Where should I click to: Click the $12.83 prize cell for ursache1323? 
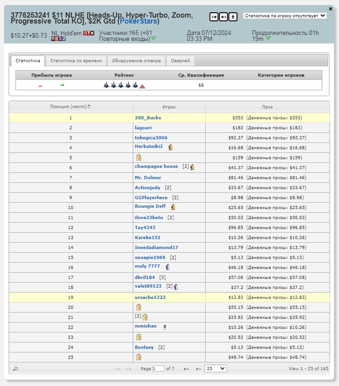pyautogui.click(x=267, y=297)
